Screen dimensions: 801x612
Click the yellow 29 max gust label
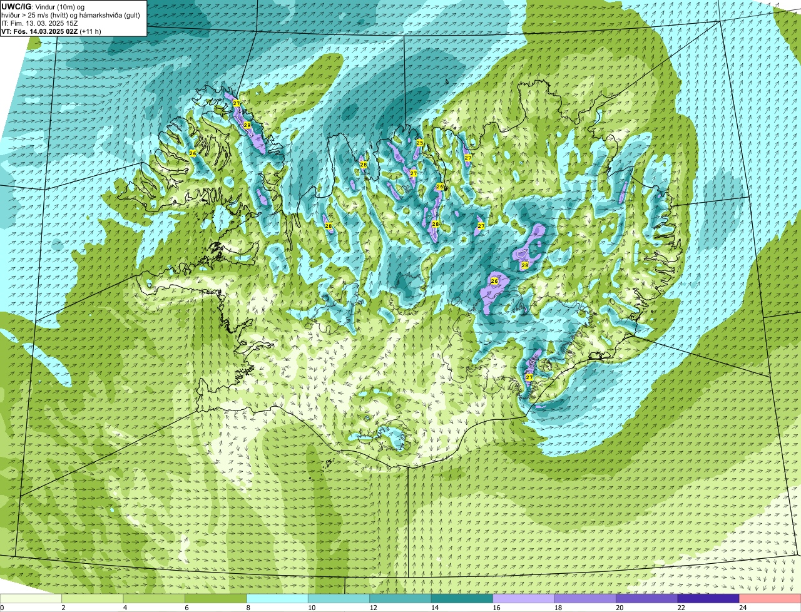tap(247, 126)
